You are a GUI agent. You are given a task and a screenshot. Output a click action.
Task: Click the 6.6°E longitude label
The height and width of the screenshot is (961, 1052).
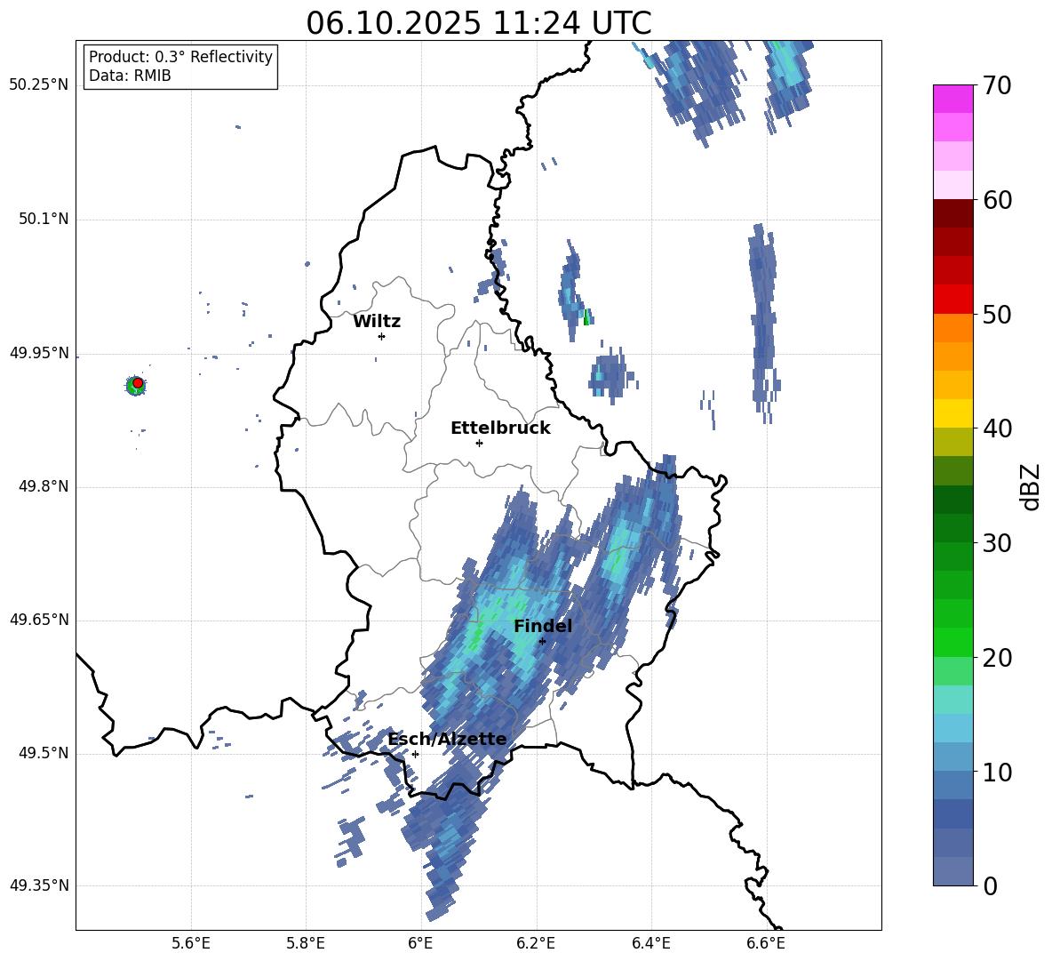(766, 943)
